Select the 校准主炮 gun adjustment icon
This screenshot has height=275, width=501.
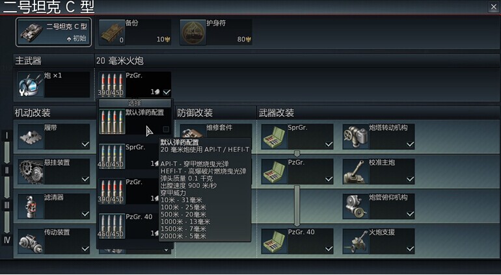click(x=355, y=172)
